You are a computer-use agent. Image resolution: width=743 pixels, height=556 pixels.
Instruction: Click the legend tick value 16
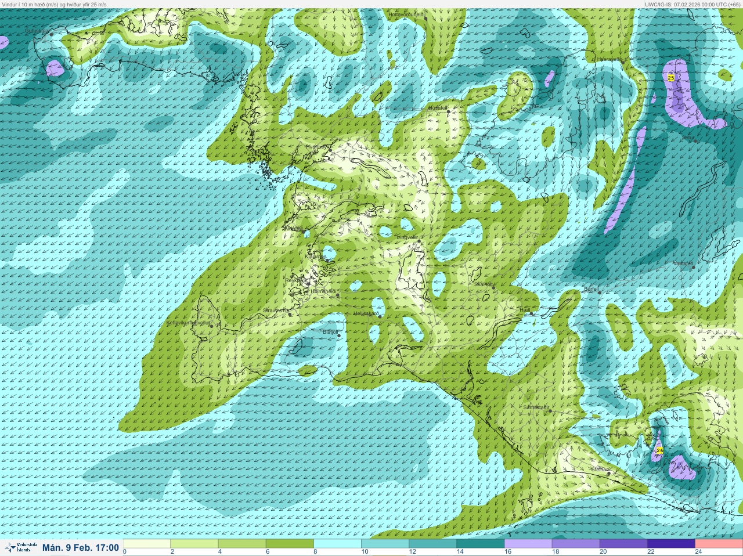507,552
